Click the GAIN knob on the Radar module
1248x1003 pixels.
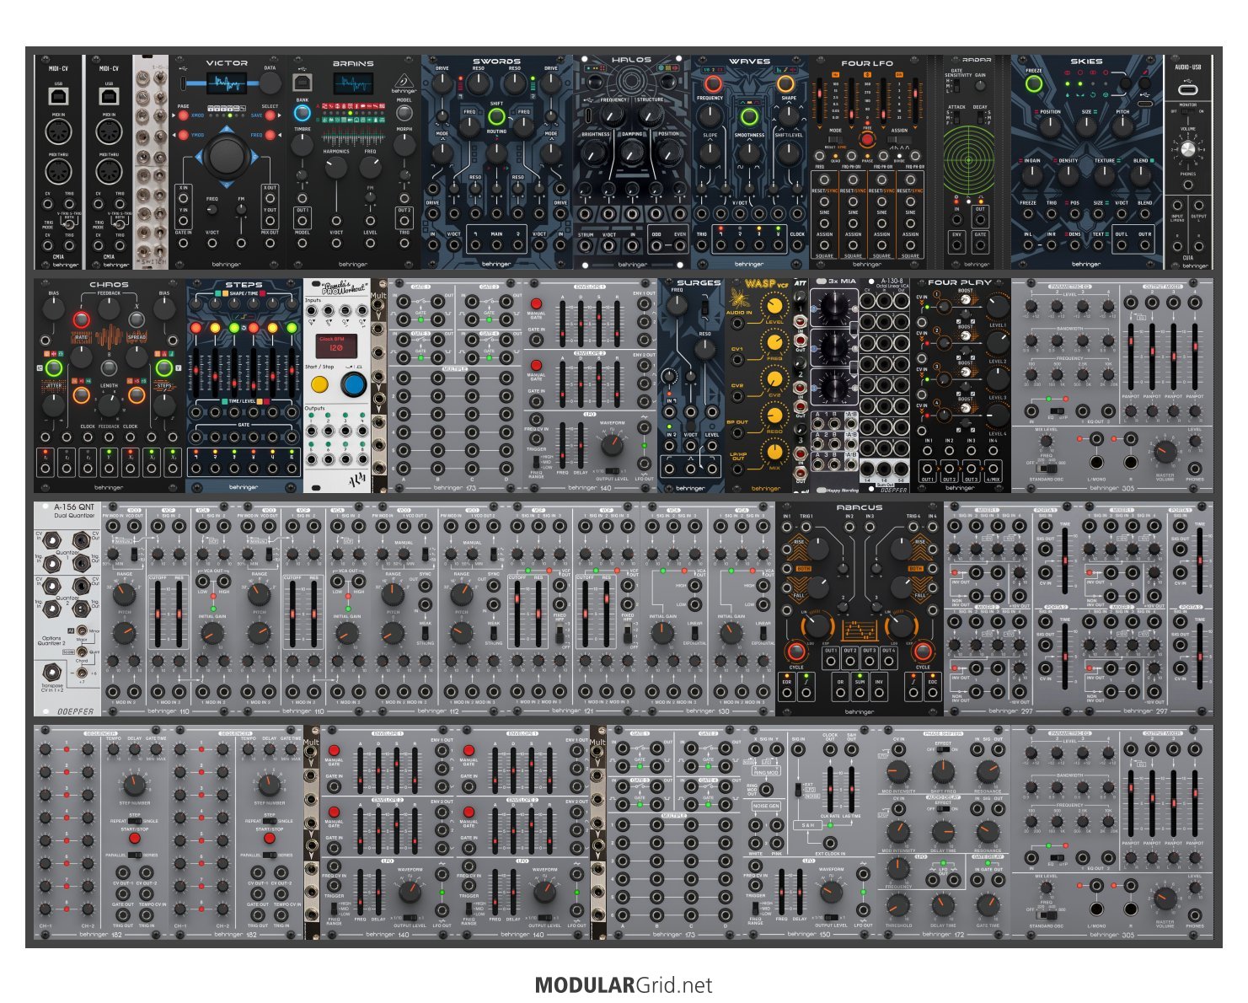point(980,87)
